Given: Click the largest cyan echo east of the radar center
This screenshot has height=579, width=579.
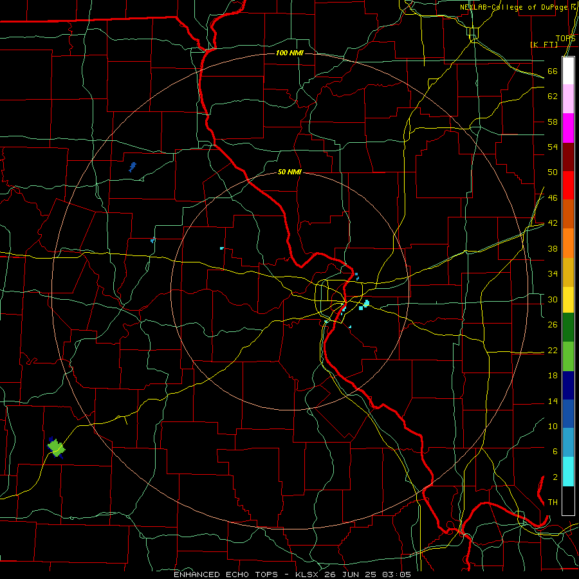Looking at the screenshot, I should (x=365, y=305).
